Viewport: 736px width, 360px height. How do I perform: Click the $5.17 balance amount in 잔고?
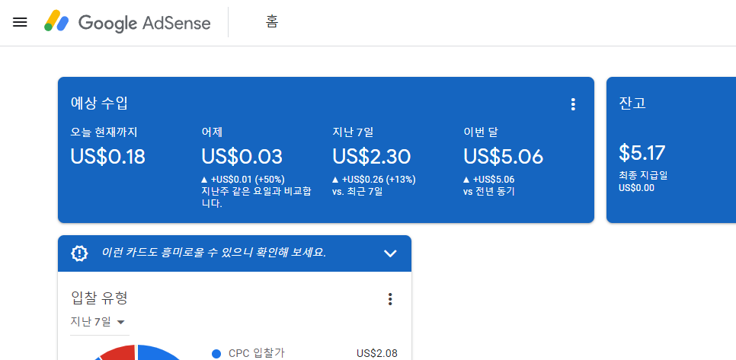pos(642,153)
